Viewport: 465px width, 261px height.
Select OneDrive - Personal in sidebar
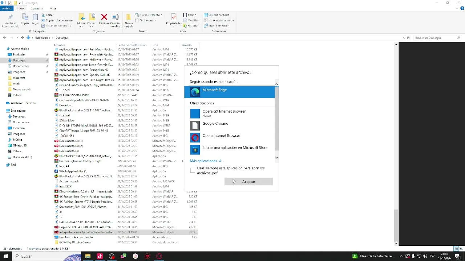(x=23, y=103)
